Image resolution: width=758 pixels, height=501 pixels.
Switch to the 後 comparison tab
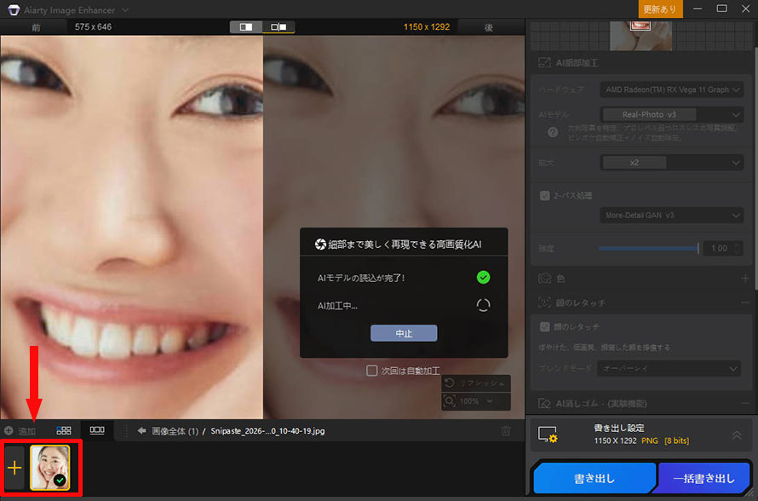point(490,26)
